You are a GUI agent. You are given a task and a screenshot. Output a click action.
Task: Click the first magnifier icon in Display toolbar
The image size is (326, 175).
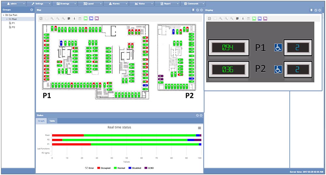[221, 19]
